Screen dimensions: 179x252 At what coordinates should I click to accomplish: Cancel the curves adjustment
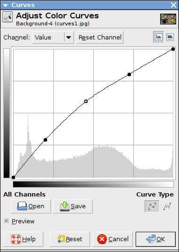(113, 239)
